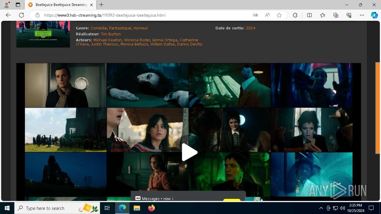Open Microsoft Edge from the taskbar
This screenshot has width=381, height=214.
click(x=122, y=208)
